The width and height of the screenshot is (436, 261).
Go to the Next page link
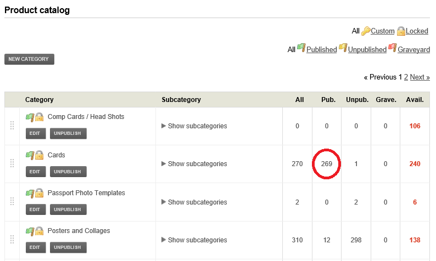coord(420,77)
